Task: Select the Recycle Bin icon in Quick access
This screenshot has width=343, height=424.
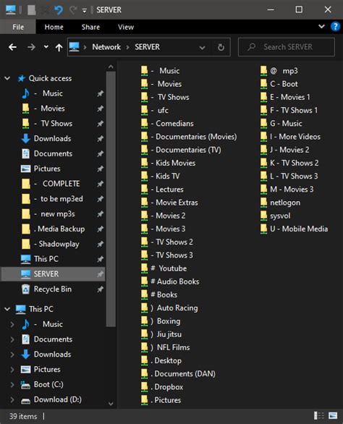Action: pyautogui.click(x=25, y=289)
